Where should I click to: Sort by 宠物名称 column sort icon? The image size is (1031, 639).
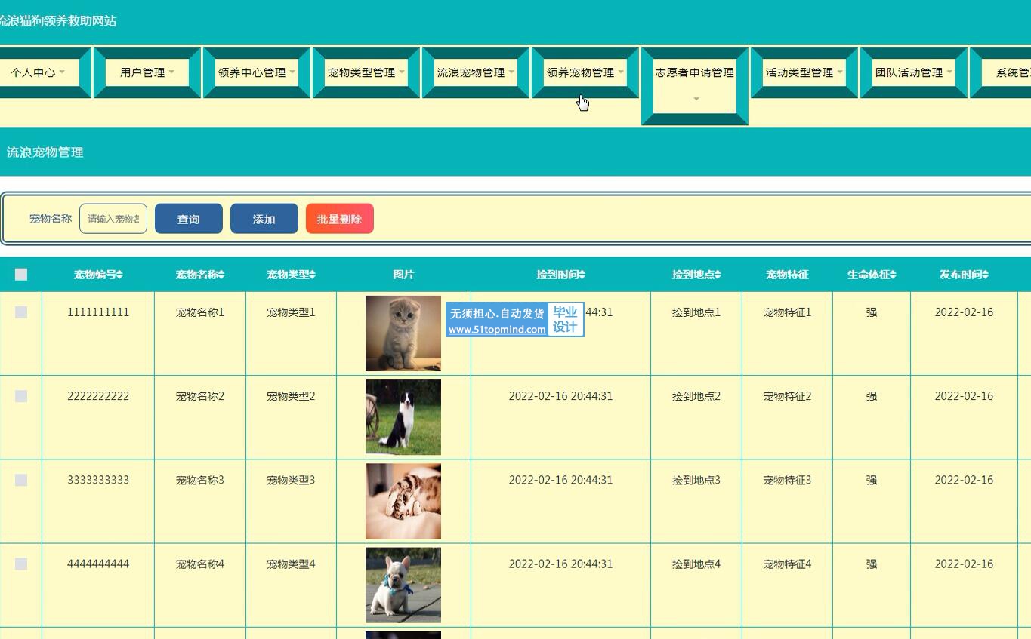[221, 275]
